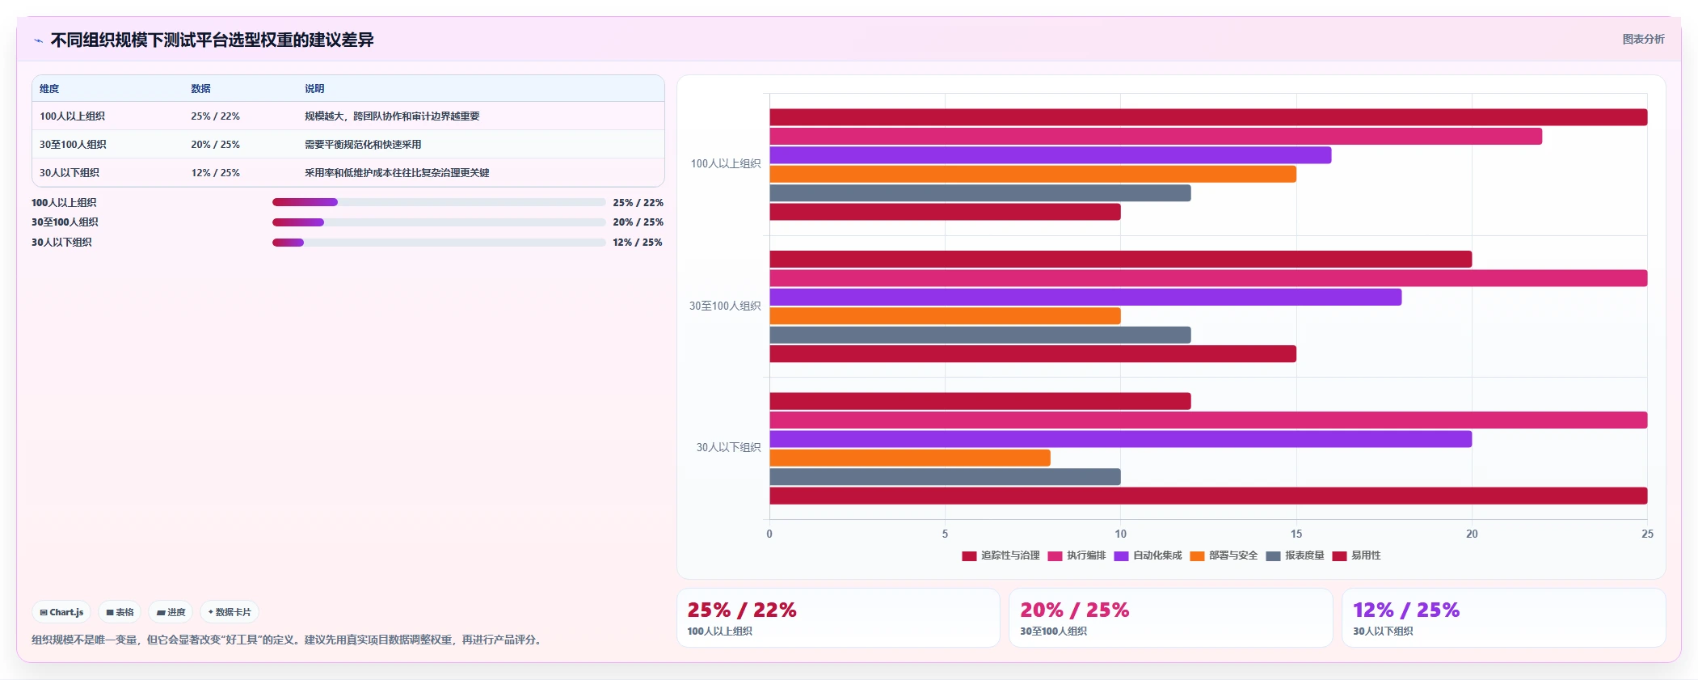This screenshot has height=680, width=1698.
Task: Click the gray 报表度量 bar for 30至100人组织
Action: point(980,335)
